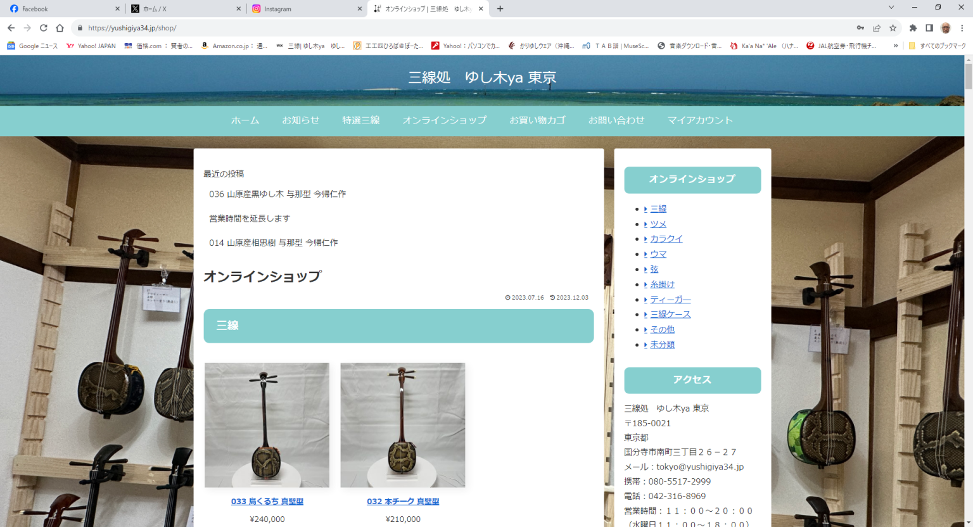
Task: Switch to the Instagram tab
Action: (304, 9)
